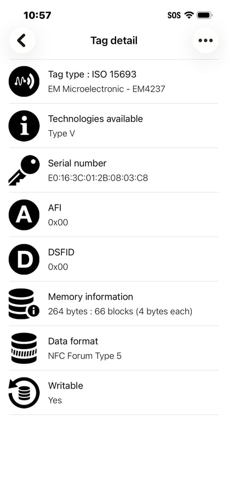228x494 pixels.
Task: Tap the back arrow button
Action: click(22, 40)
